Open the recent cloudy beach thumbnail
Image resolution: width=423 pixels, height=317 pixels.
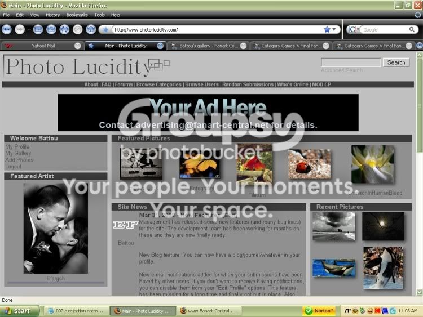pos(334,226)
